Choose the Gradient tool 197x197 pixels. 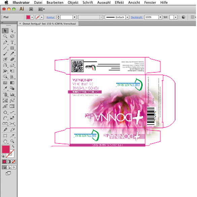point(12,83)
